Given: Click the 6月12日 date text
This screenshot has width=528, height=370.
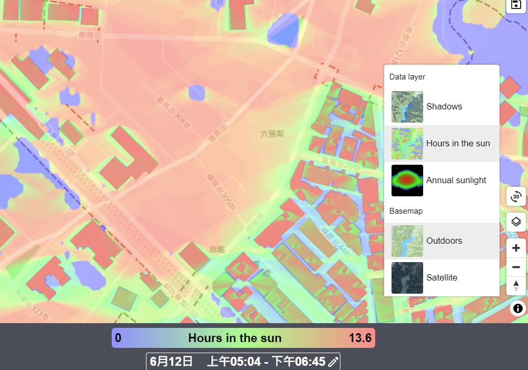Looking at the screenshot, I should tap(171, 362).
